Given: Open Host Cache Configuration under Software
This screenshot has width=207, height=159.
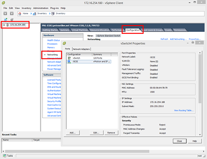Looking at the screenshot, I should pos(54,105).
